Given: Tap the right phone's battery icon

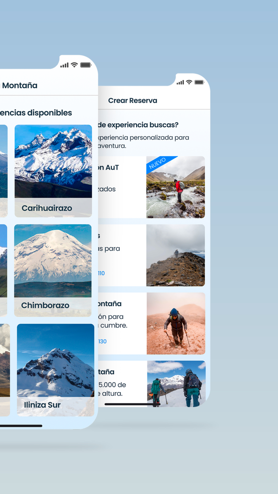Looking at the screenshot, I should tap(199, 82).
